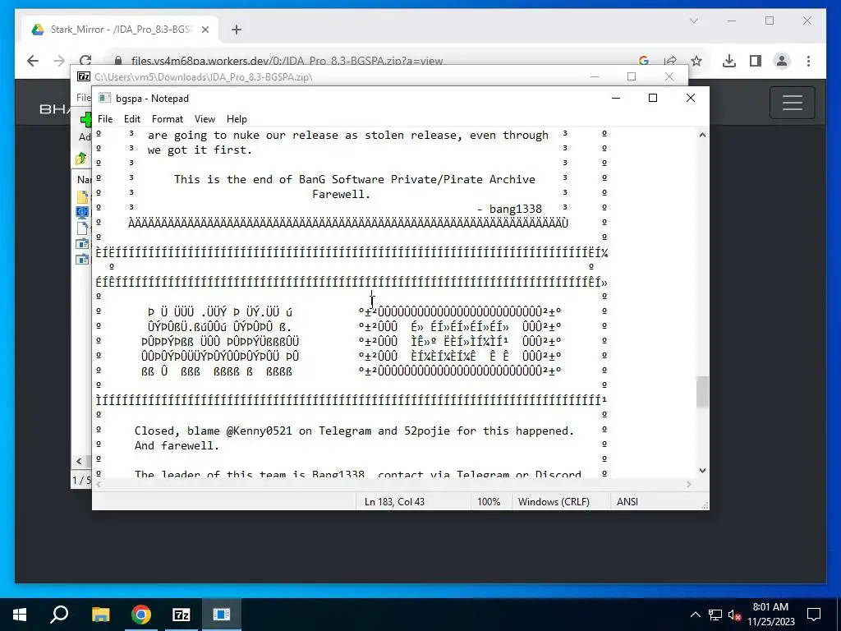Maximize the Notepad window
Image resolution: width=841 pixels, height=631 pixels.
(x=653, y=98)
